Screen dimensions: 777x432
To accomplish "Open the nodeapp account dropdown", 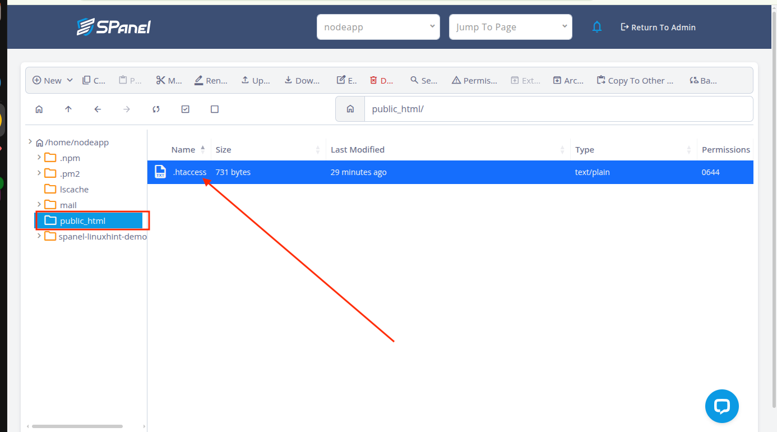I will (x=378, y=27).
